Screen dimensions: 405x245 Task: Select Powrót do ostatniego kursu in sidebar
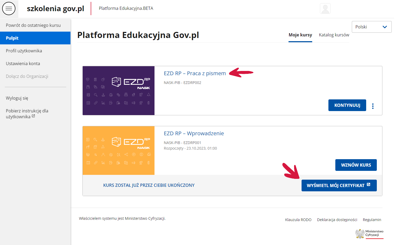33,25
